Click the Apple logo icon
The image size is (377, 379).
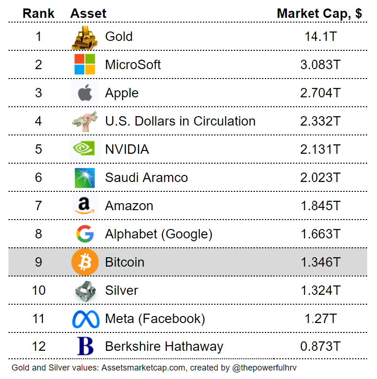point(85,93)
